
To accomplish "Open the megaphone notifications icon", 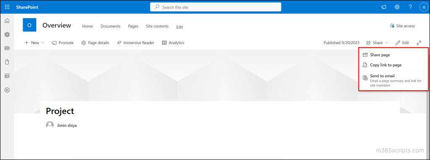I will click(384, 7).
